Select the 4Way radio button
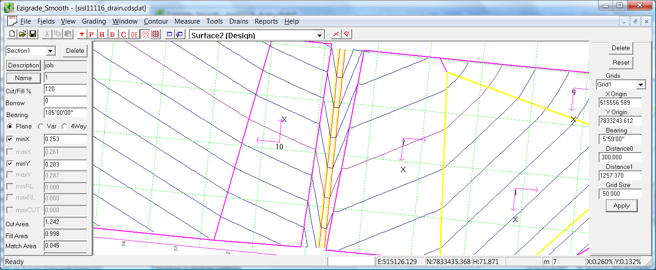656x270 pixels. (x=65, y=127)
